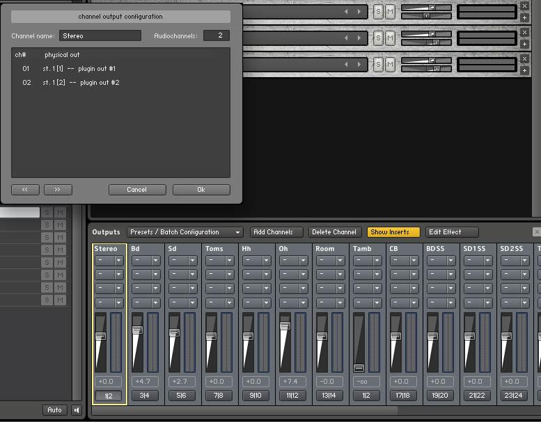Expand top rack instrument with plus icon
Viewport: 541px width, 422px height.
pyautogui.click(x=525, y=17)
